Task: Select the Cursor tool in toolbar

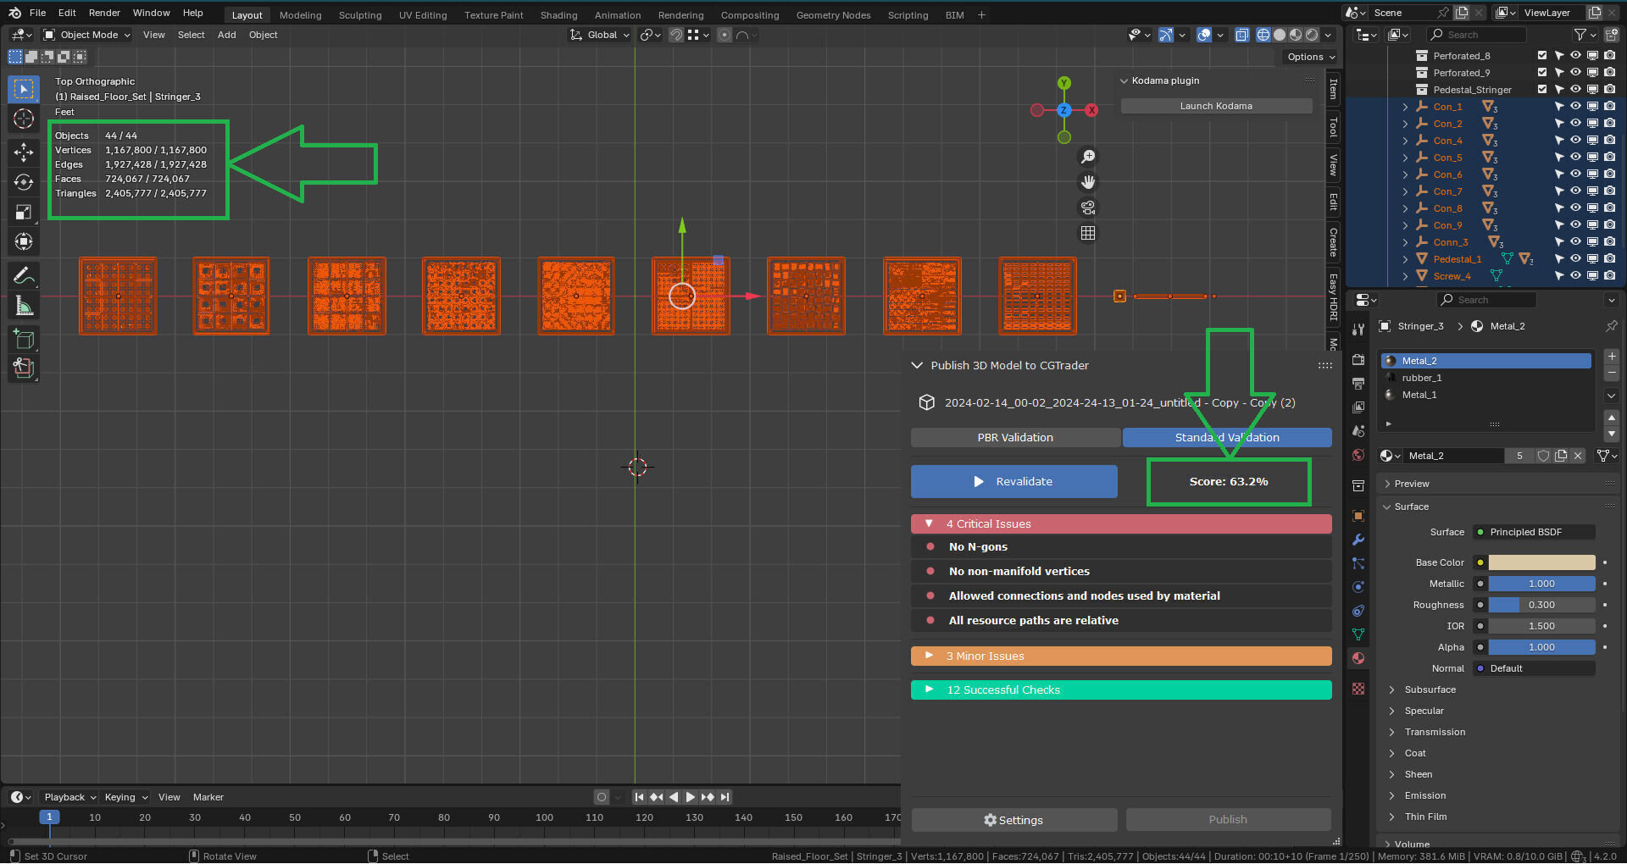Action: click(24, 119)
